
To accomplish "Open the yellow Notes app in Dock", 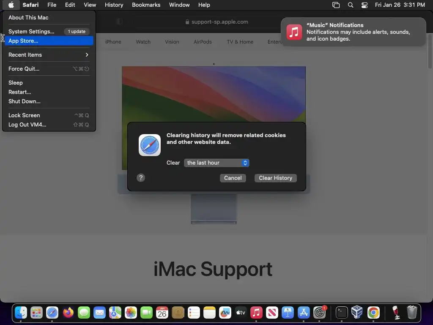I will tap(209, 313).
